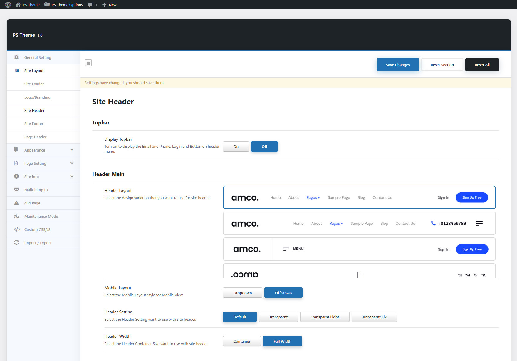Click the WordPress logo icon

coord(8,5)
